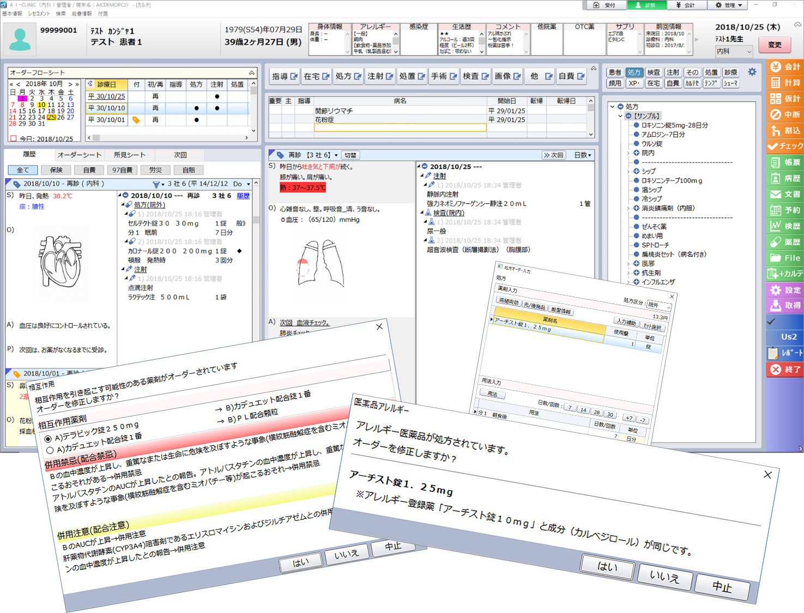Toggle the 全て history filter button

pyautogui.click(x=23, y=170)
